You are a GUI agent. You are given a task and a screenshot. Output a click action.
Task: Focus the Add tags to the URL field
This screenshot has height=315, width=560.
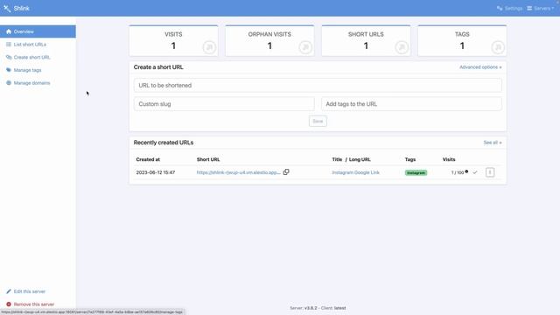(411, 104)
